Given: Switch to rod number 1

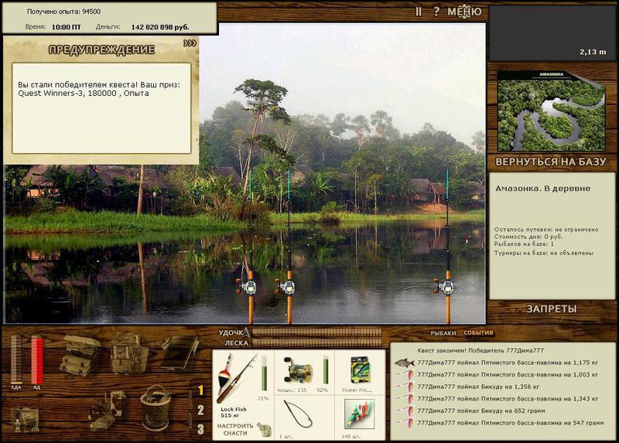Looking at the screenshot, I should tap(200, 390).
